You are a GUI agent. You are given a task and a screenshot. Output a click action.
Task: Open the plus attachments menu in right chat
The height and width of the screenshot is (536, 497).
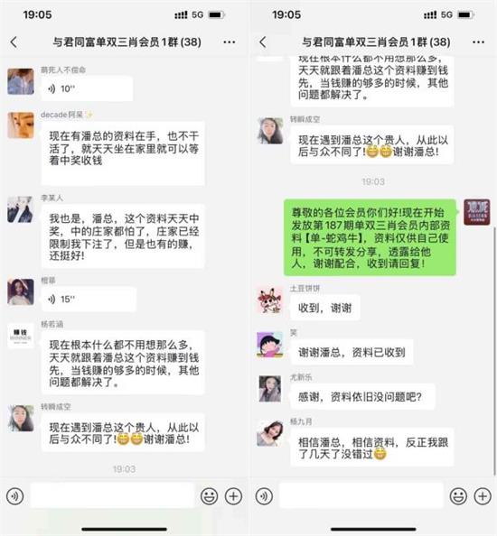coord(483,496)
